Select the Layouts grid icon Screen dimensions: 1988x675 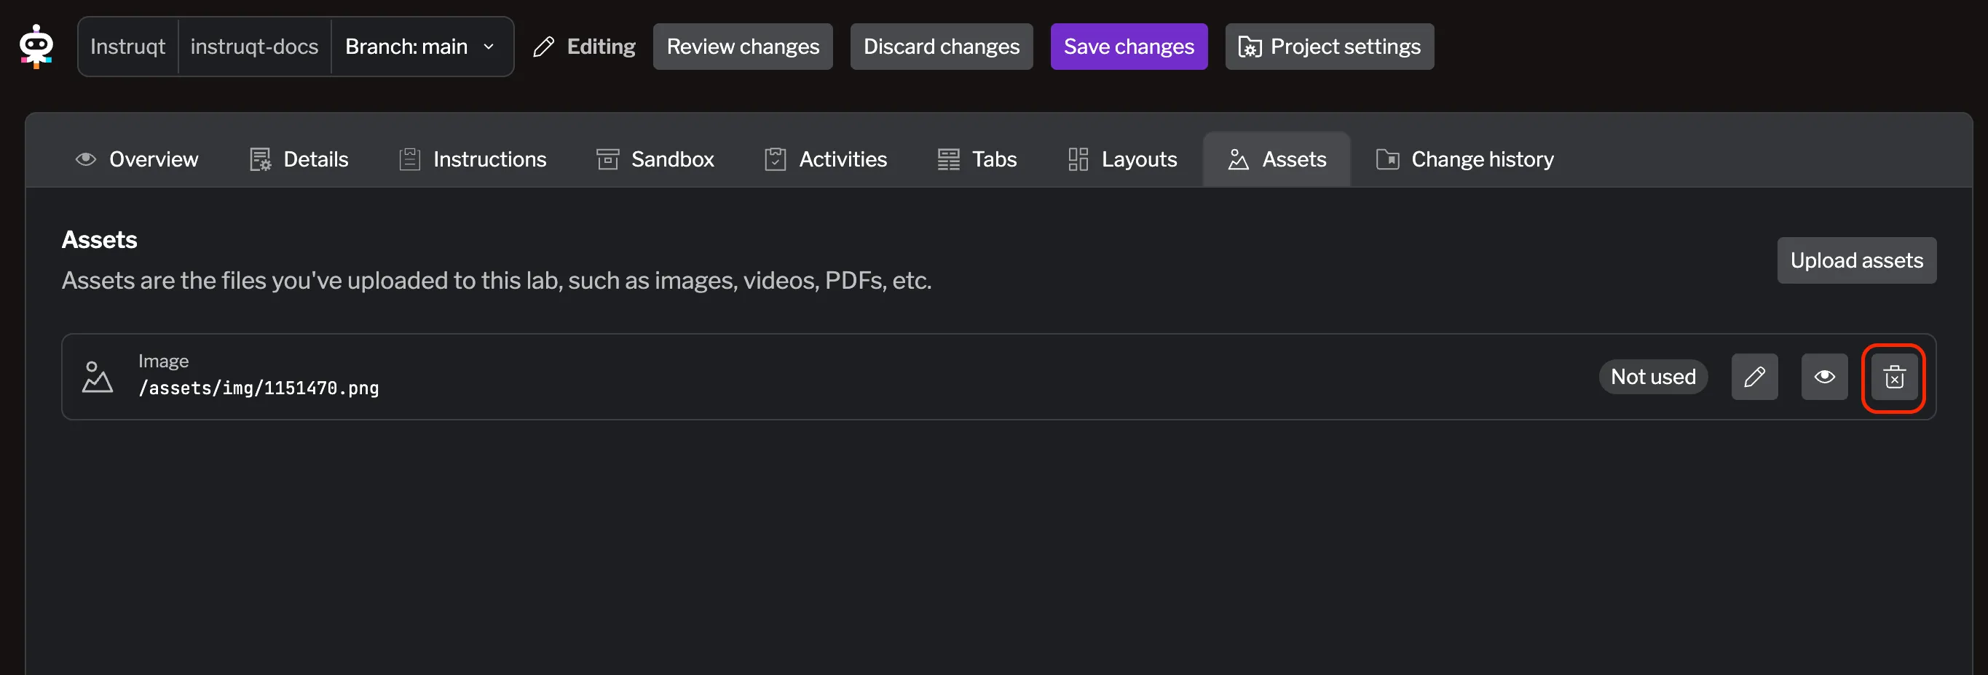click(1077, 159)
